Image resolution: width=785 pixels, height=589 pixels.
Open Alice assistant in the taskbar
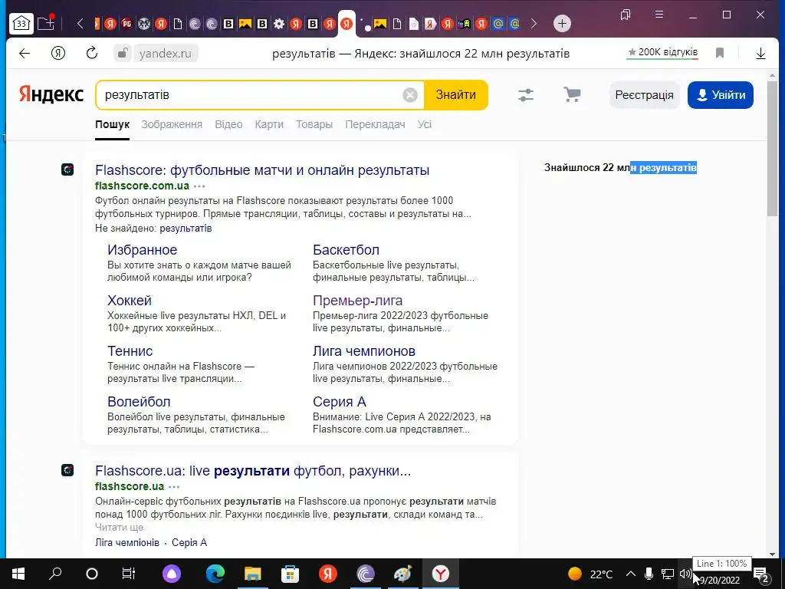coord(171,574)
